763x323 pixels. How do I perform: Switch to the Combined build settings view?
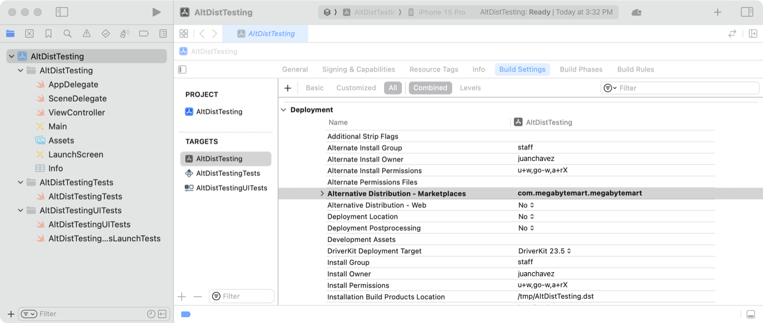(430, 88)
